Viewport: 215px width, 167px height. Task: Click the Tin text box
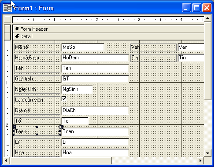coord(191,58)
